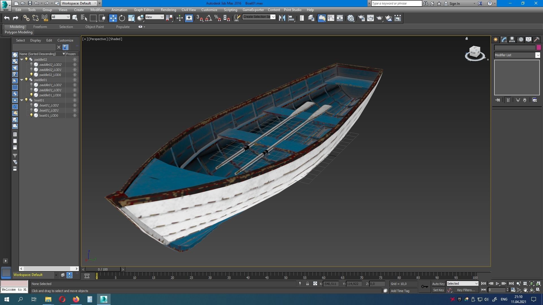The height and width of the screenshot is (305, 543).
Task: Open the selection filter All dropdown
Action: point(61,17)
